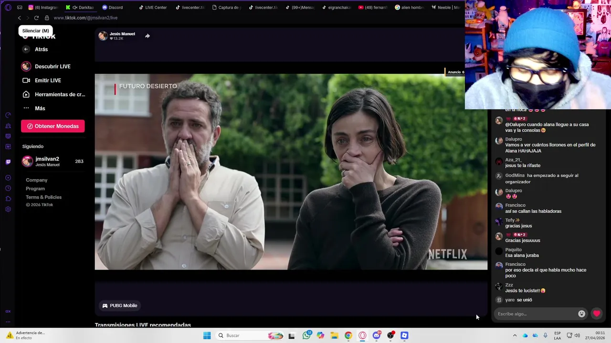
Task: Click the emoji icon in chat box
Action: pyautogui.click(x=581, y=313)
